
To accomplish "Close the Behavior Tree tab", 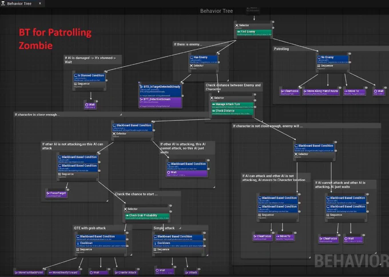I will pos(40,3).
